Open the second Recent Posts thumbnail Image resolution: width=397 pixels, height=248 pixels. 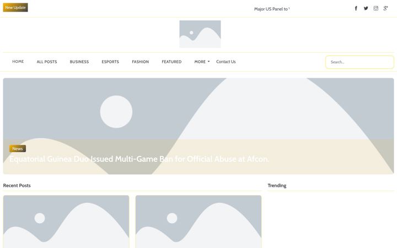point(198,222)
